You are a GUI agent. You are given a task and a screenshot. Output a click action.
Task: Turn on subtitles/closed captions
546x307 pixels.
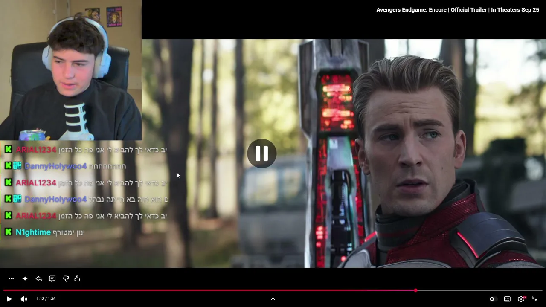click(507, 299)
